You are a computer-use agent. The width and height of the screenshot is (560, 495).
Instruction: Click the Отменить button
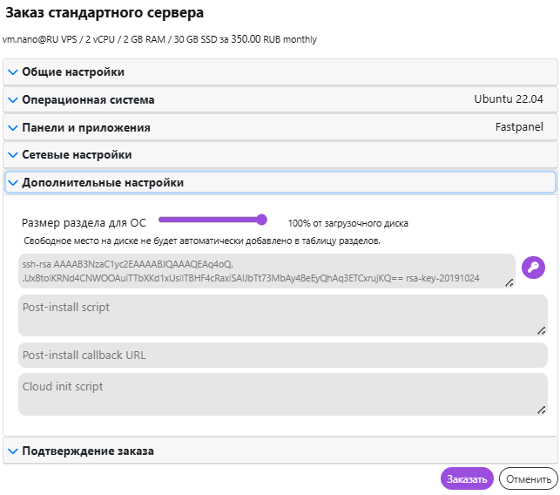(x=529, y=478)
